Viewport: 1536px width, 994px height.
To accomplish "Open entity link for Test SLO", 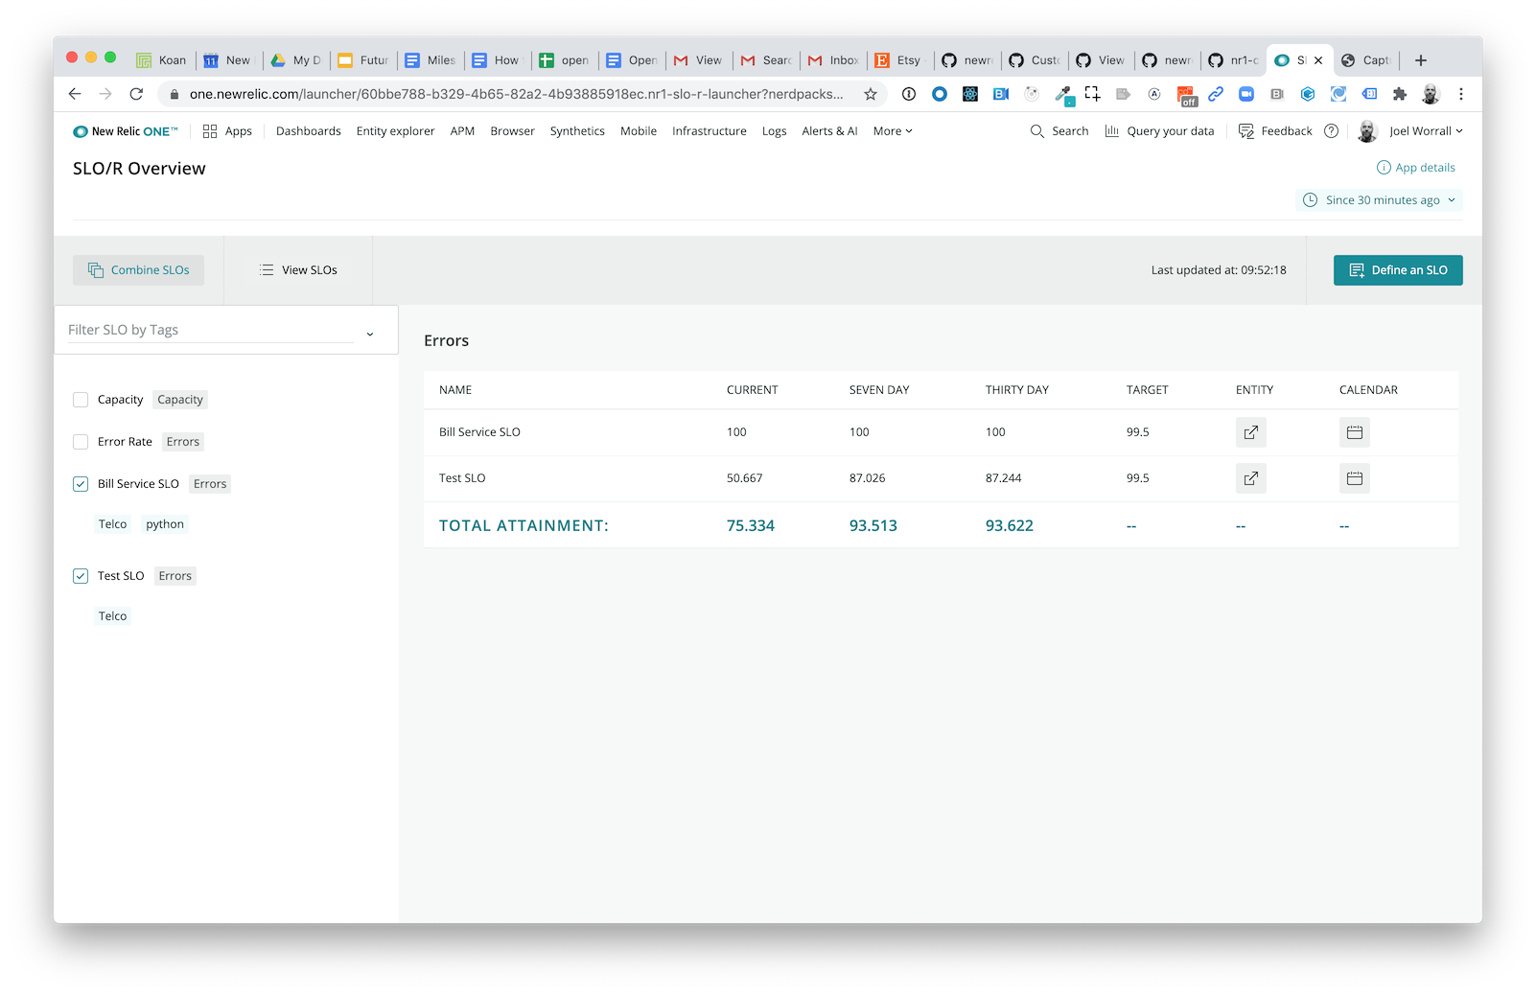I will tap(1250, 478).
